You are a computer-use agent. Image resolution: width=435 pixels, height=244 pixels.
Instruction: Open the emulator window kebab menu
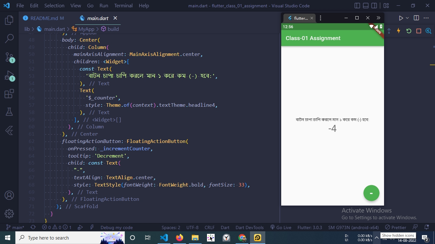point(320,18)
